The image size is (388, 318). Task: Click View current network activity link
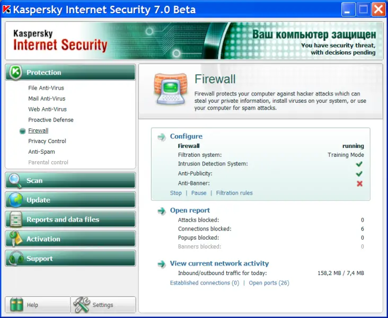[219, 263]
